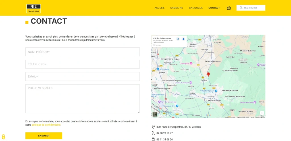Open GAMME NIL menu item
Image resolution: width=291 pixels, height=141 pixels.
click(x=177, y=8)
